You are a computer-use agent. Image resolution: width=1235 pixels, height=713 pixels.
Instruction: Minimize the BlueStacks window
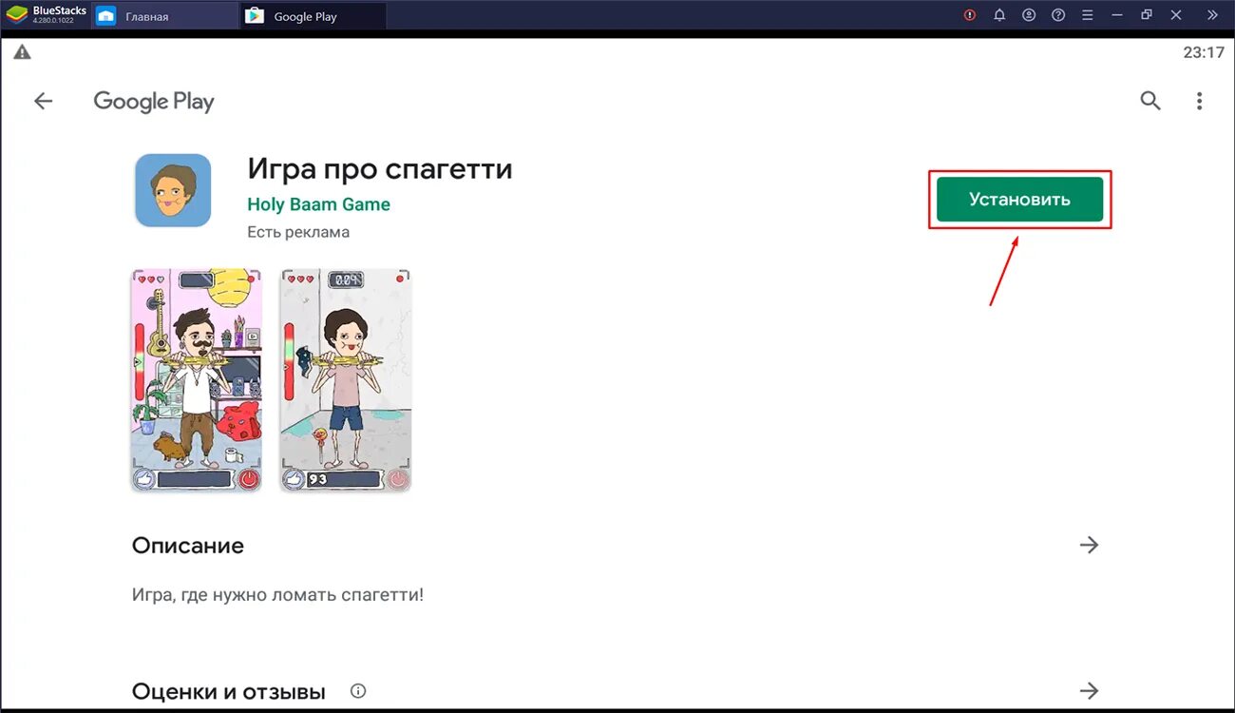pos(1118,15)
